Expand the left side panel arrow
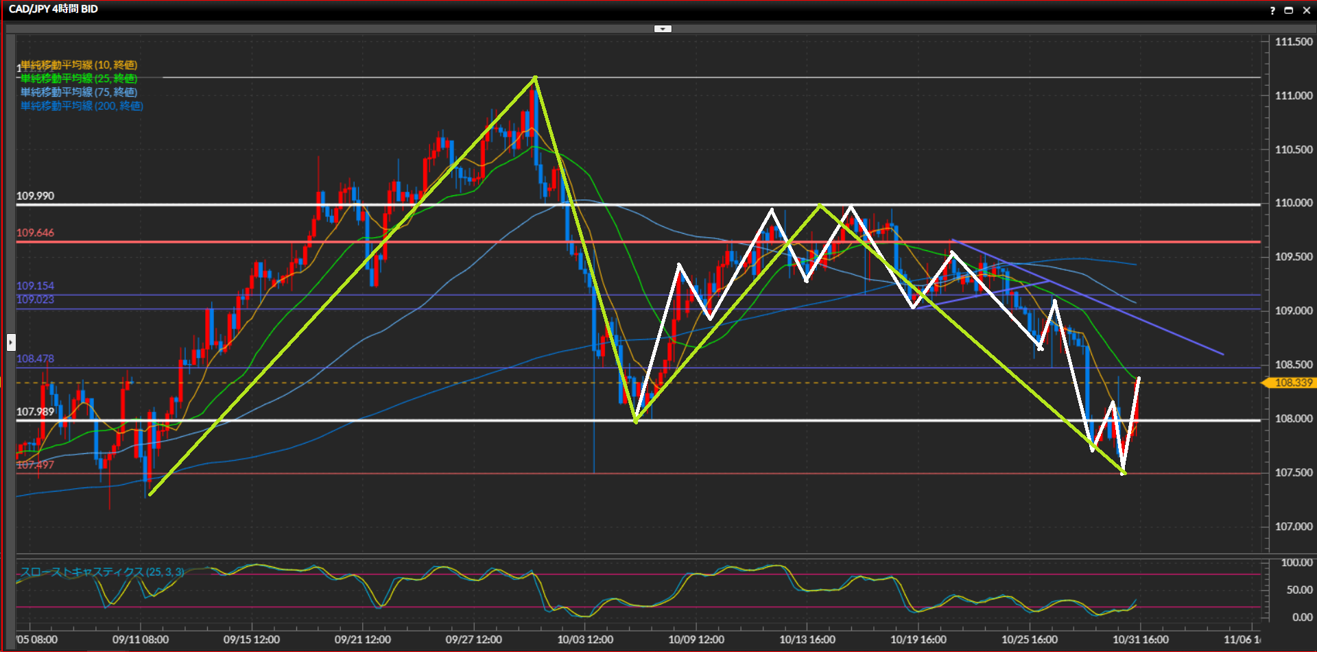Screen dimensions: 1317x652 coord(11,341)
